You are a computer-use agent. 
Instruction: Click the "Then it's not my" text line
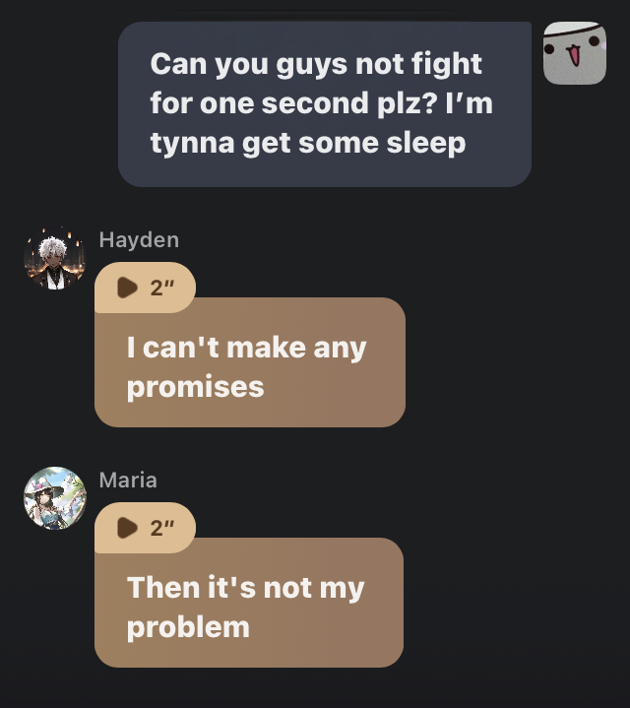tap(245, 588)
